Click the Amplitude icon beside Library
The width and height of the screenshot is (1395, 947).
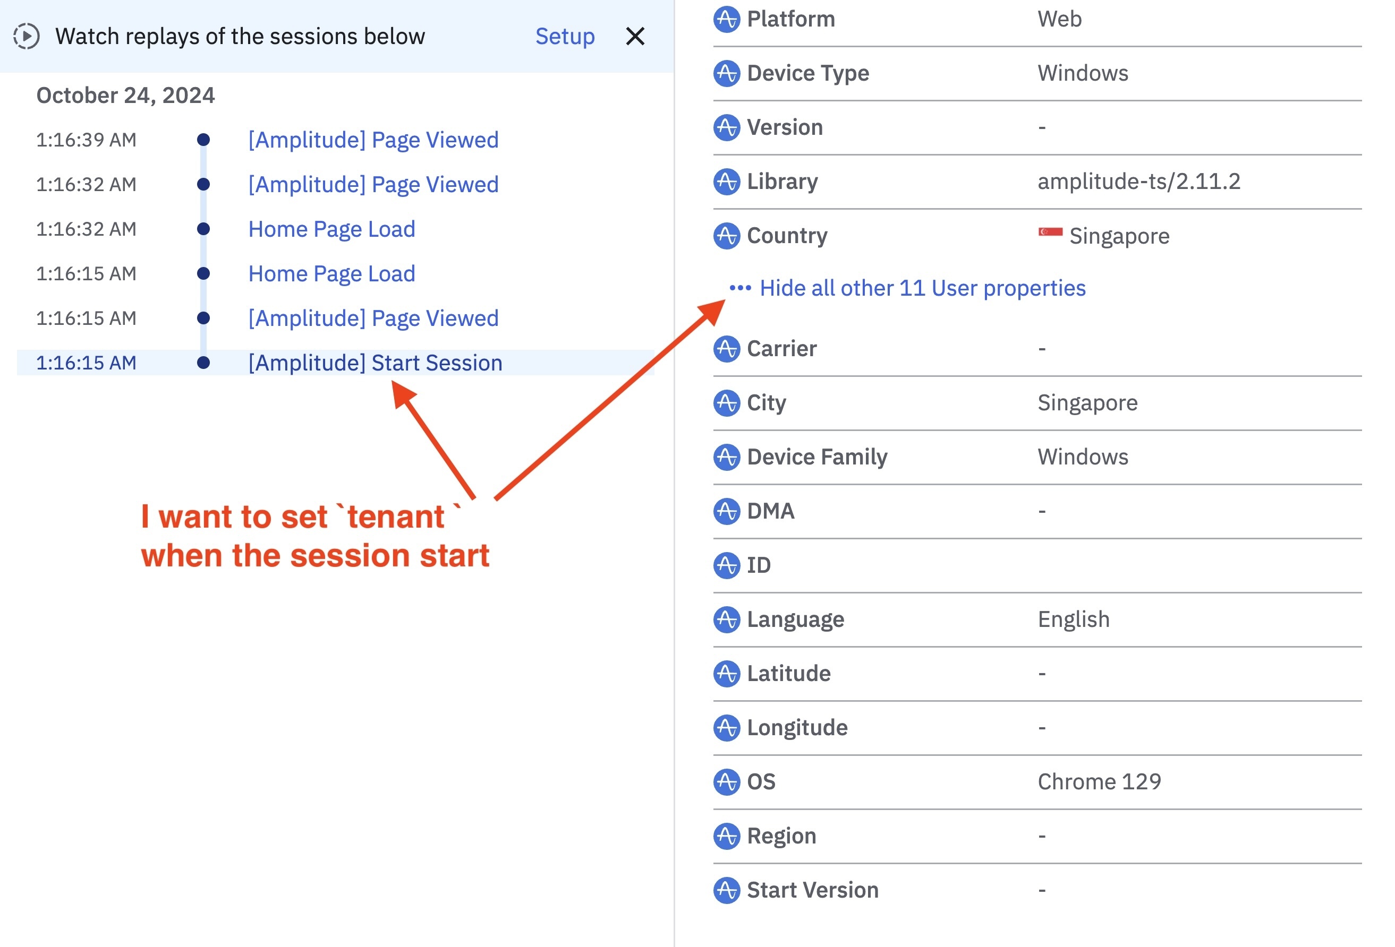coord(726,182)
